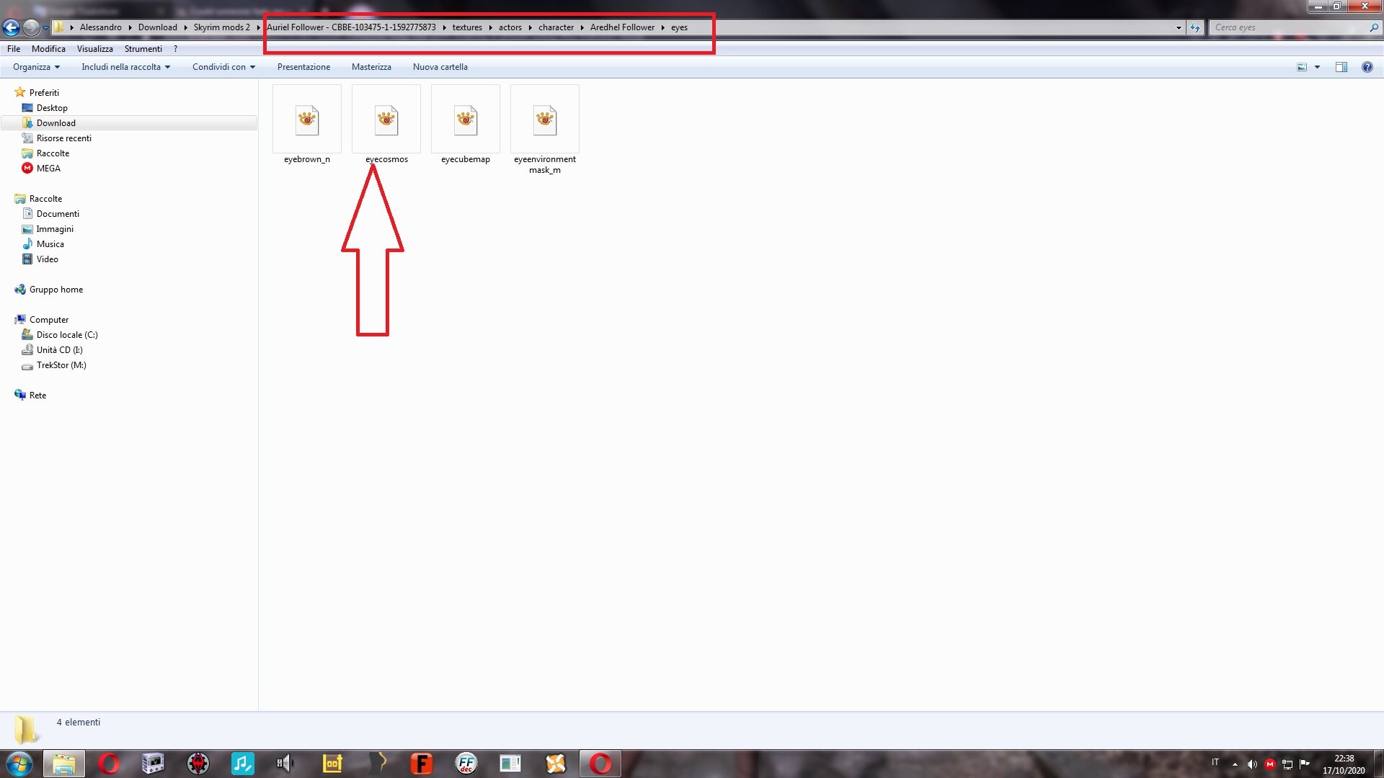Open the FFdec taskbar icon

pyautogui.click(x=466, y=764)
